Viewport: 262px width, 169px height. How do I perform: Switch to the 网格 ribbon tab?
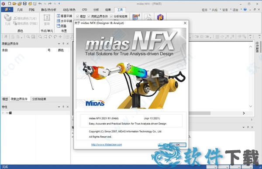click(x=31, y=10)
